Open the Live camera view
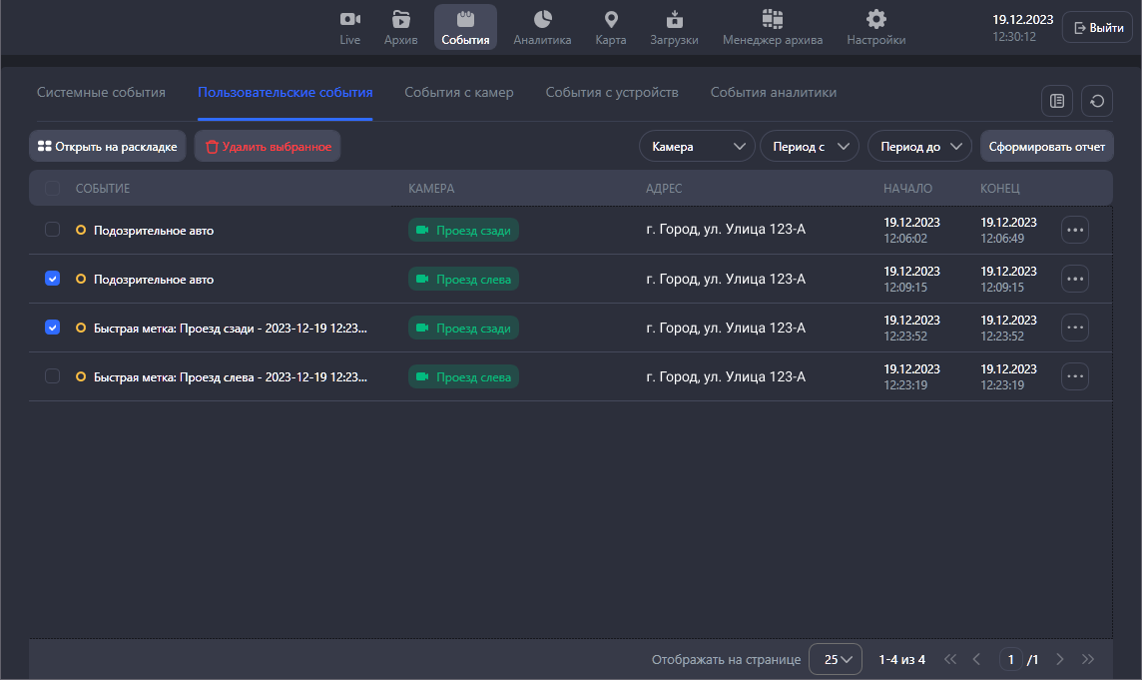Viewport: 1142px width, 680px height. pyautogui.click(x=349, y=27)
